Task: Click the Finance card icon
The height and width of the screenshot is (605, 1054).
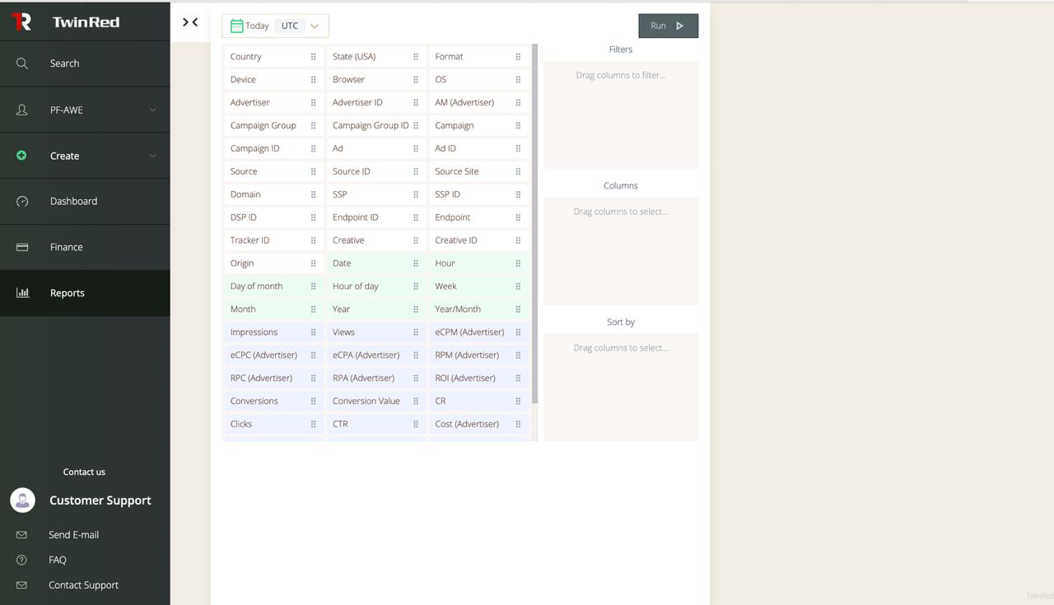Action: click(x=22, y=247)
